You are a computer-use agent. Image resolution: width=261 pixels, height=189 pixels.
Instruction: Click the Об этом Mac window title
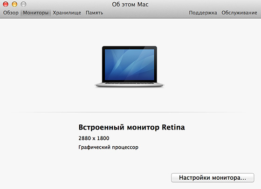coord(130,5)
